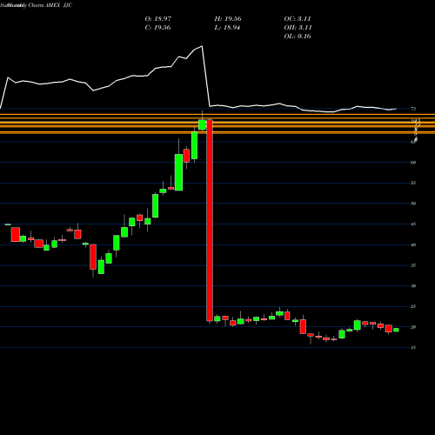
Task: Select the close value 'C: 19.56'
Action: coord(157,28)
